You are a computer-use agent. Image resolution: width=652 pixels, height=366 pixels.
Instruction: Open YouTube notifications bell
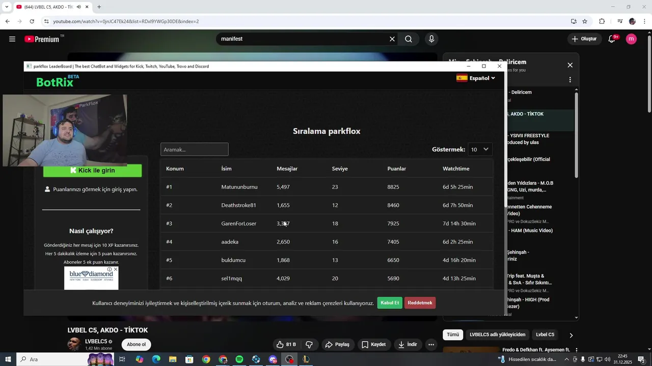pyautogui.click(x=612, y=39)
